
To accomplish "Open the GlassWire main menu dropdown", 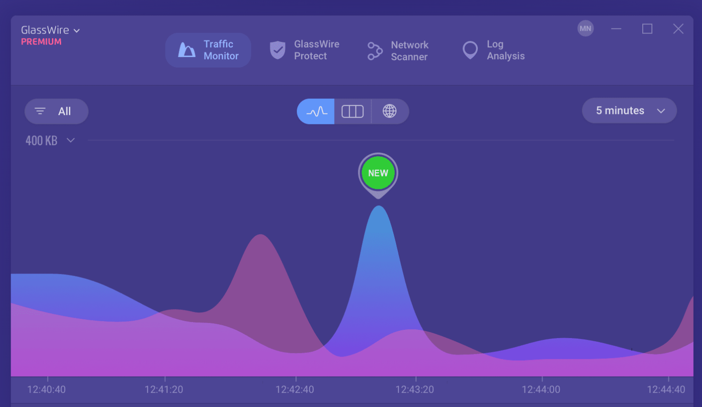I will click(x=51, y=30).
